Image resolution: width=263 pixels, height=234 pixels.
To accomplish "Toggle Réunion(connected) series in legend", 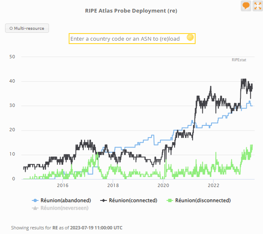I will tap(129, 200).
